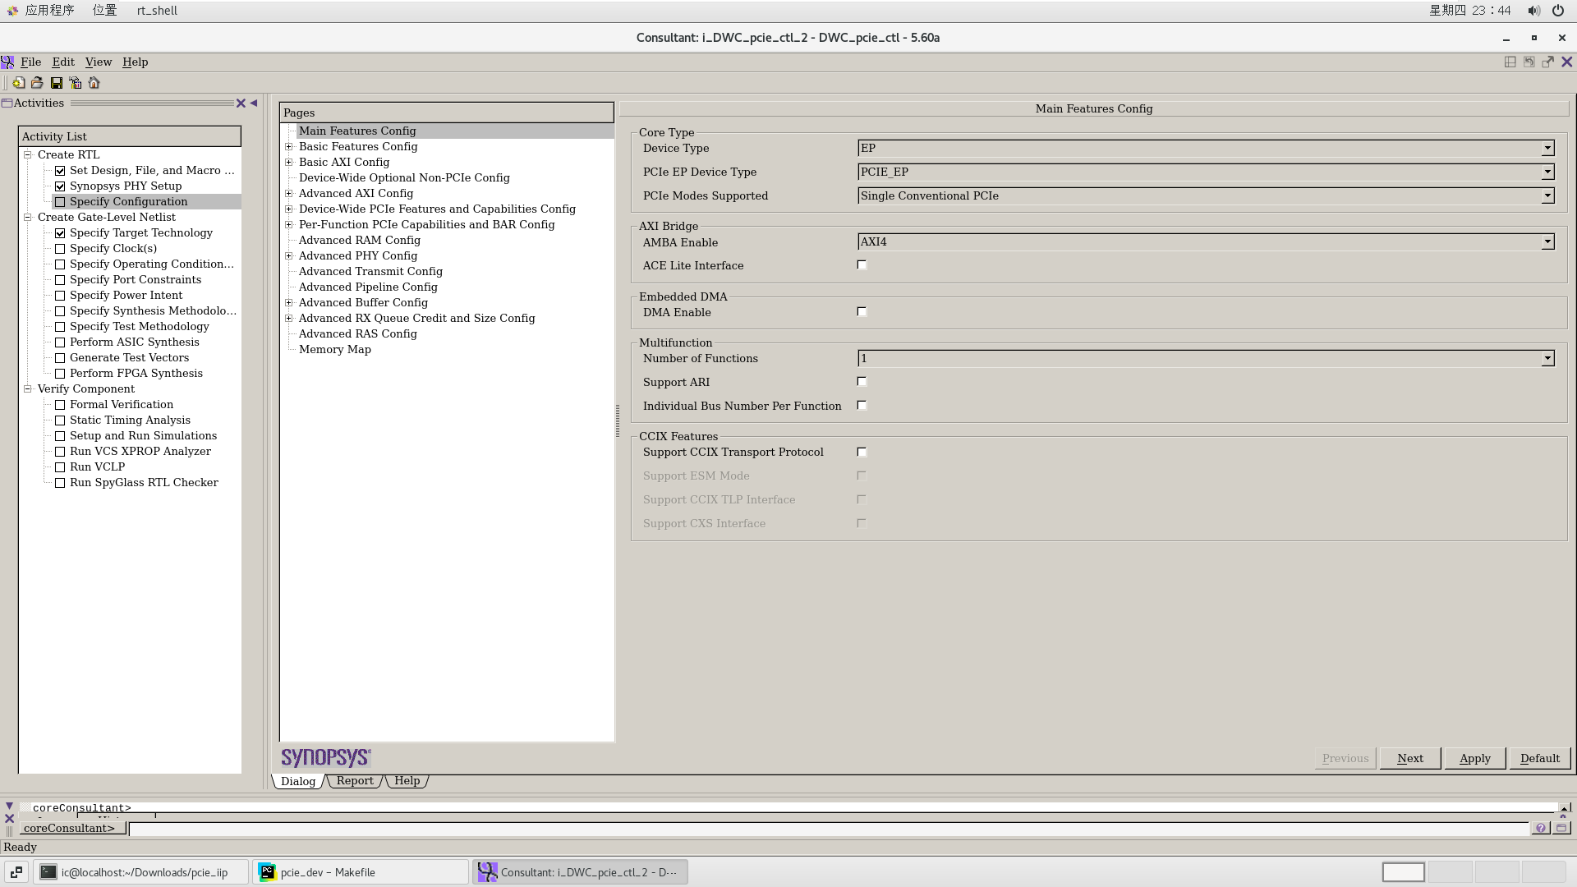The height and width of the screenshot is (887, 1577).
Task: Select the Advanced RAS Config page
Action: (358, 334)
